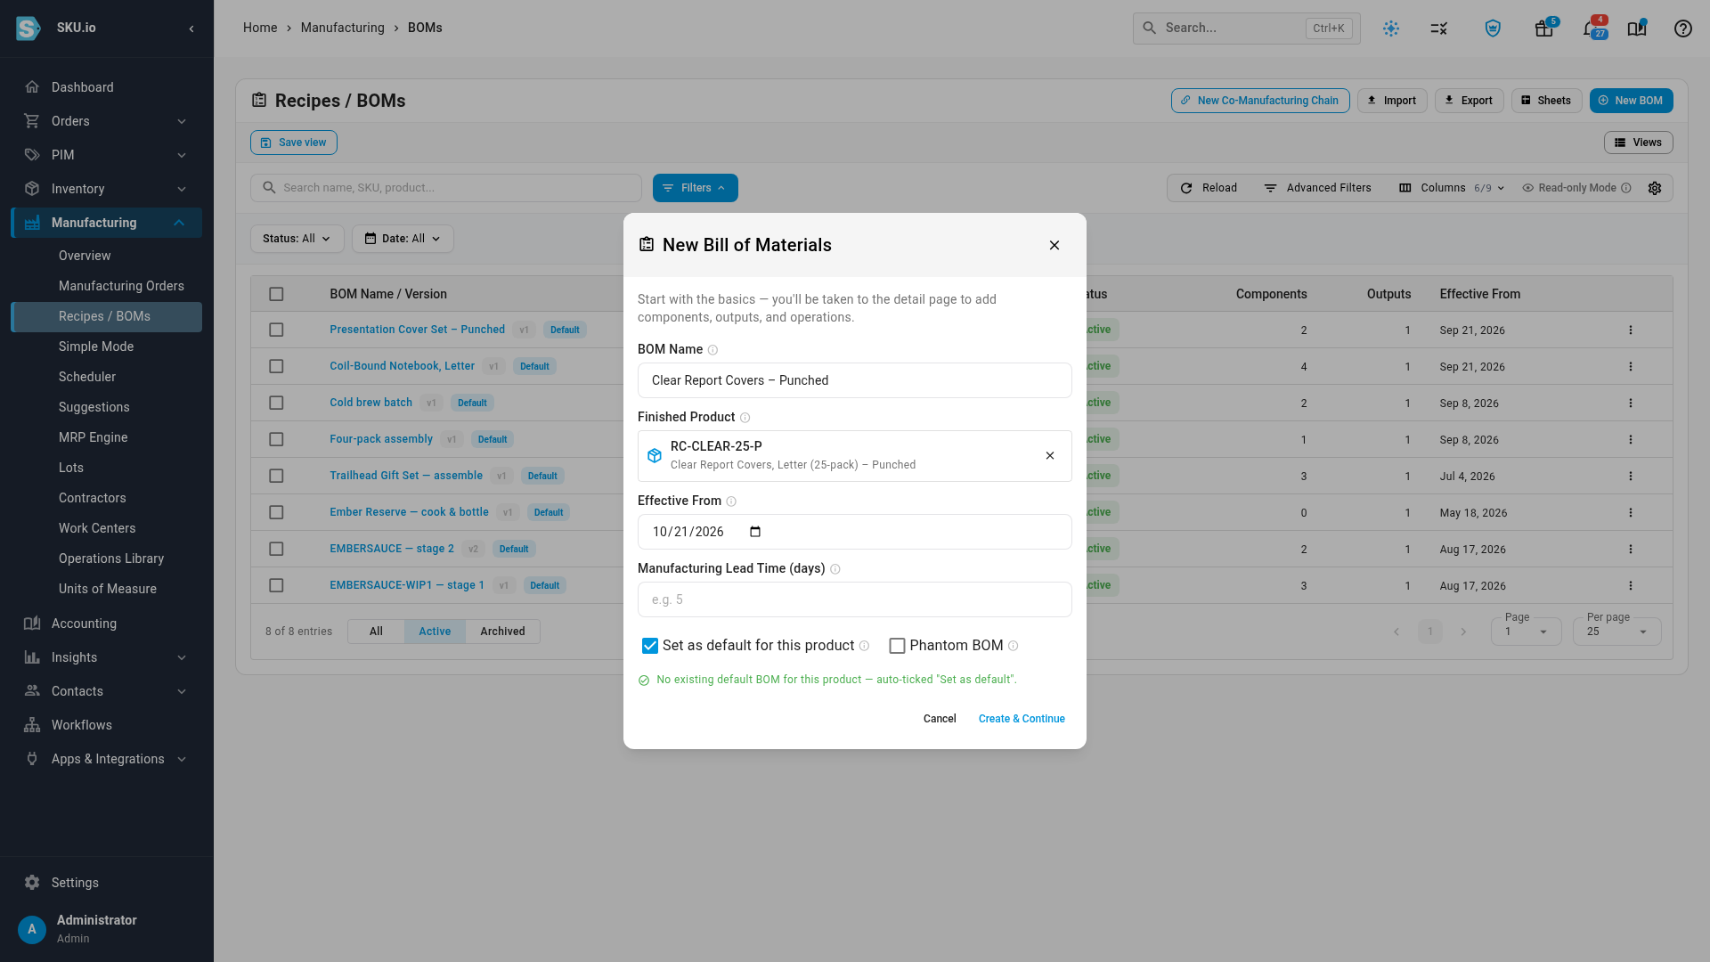
Task: Open the Columns 6/9 dropdown
Action: coord(1451,188)
